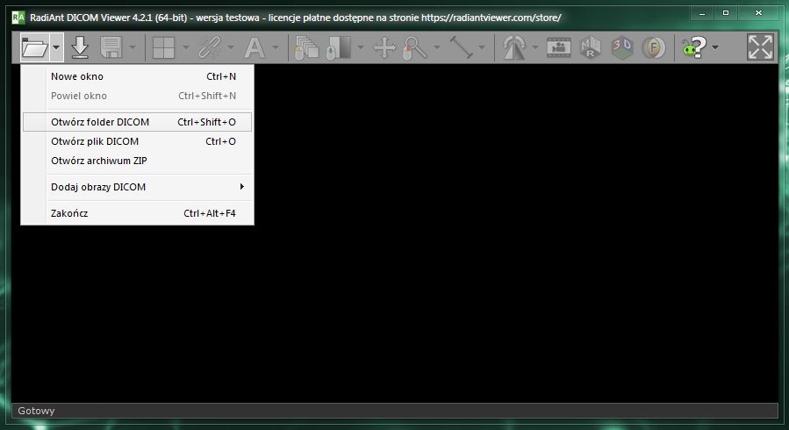The height and width of the screenshot is (430, 789).
Task: Select the browse series stack tool
Action: coord(306,47)
